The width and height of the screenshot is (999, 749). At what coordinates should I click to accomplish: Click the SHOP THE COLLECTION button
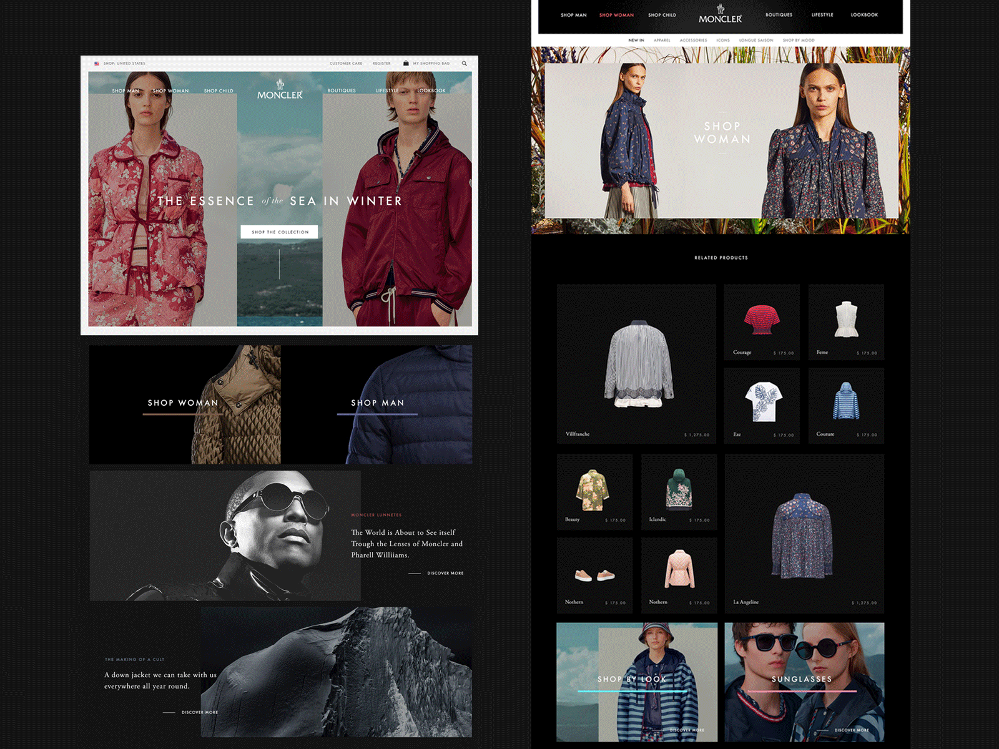[x=280, y=232]
